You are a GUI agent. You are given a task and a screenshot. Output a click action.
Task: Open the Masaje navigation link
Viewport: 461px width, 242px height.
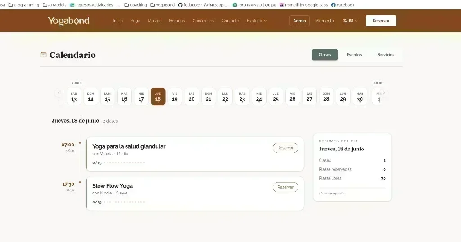click(x=154, y=21)
